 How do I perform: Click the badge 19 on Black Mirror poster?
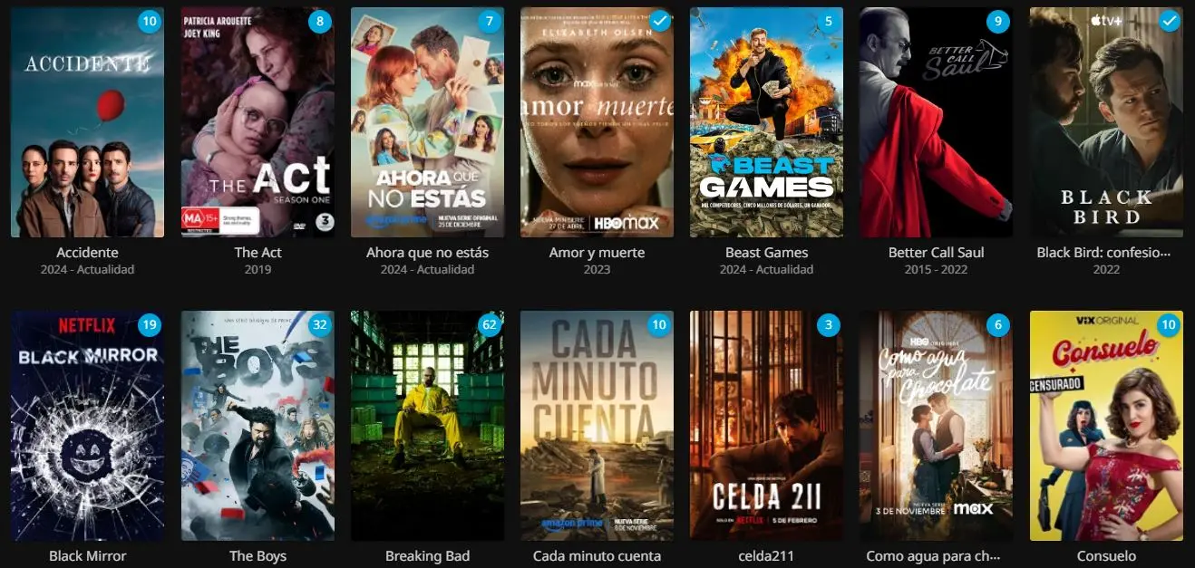pos(150,324)
